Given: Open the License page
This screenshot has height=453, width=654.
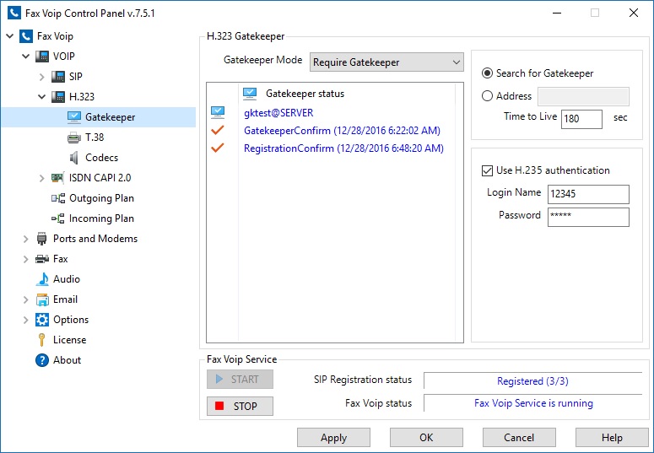Looking at the screenshot, I should tap(70, 340).
